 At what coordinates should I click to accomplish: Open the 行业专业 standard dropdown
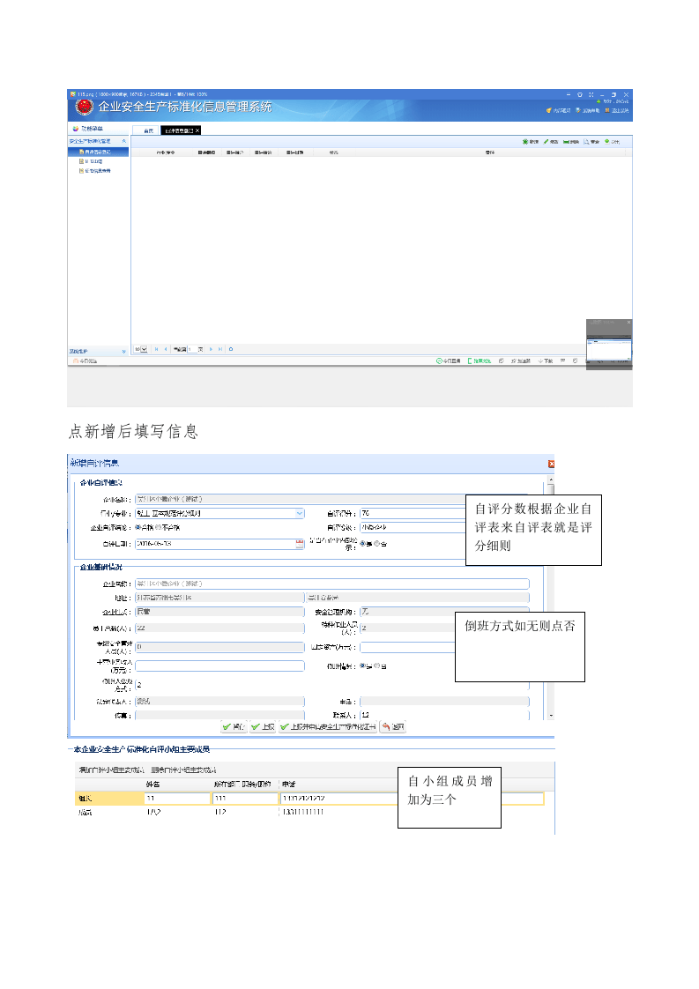tap(300, 513)
